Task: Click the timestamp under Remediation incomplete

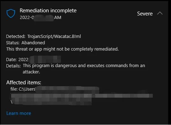Action: 41,17
